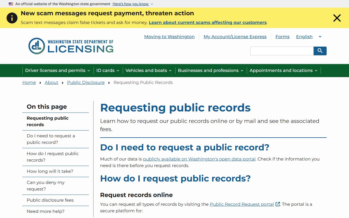Open the Moving to Washington link

click(169, 37)
